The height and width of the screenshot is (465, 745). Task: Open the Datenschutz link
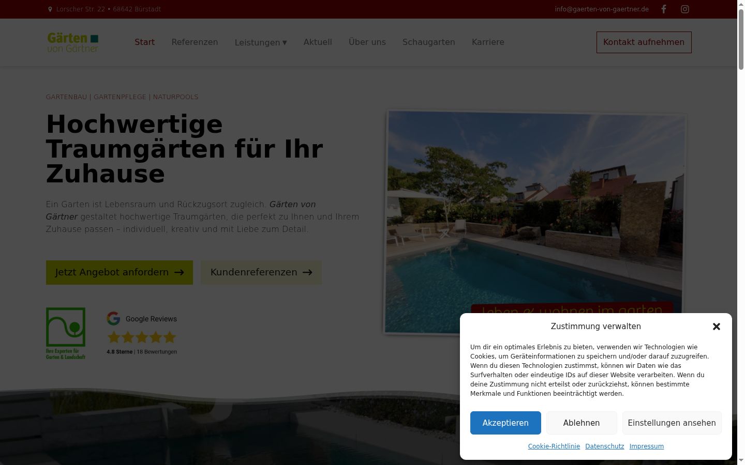[x=605, y=446]
